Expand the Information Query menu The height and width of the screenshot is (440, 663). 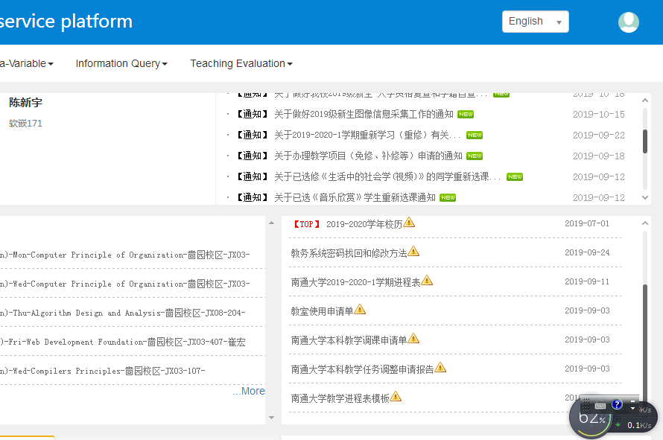click(121, 63)
